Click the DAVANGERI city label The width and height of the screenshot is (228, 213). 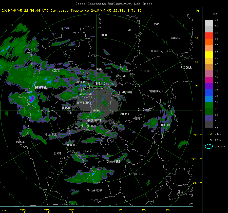[x=113, y=162]
